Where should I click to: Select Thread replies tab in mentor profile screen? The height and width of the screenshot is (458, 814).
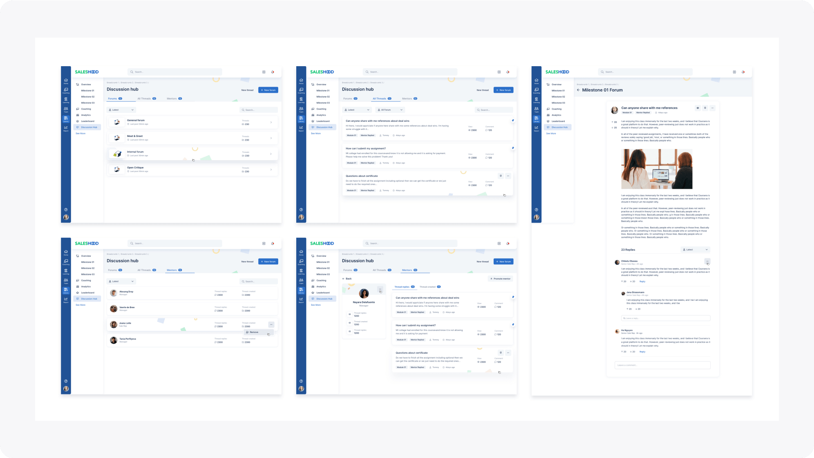[405, 287]
